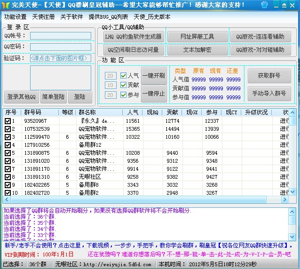300x269 pixels.
Task: Click the captcha picture box
Action: 61,78
